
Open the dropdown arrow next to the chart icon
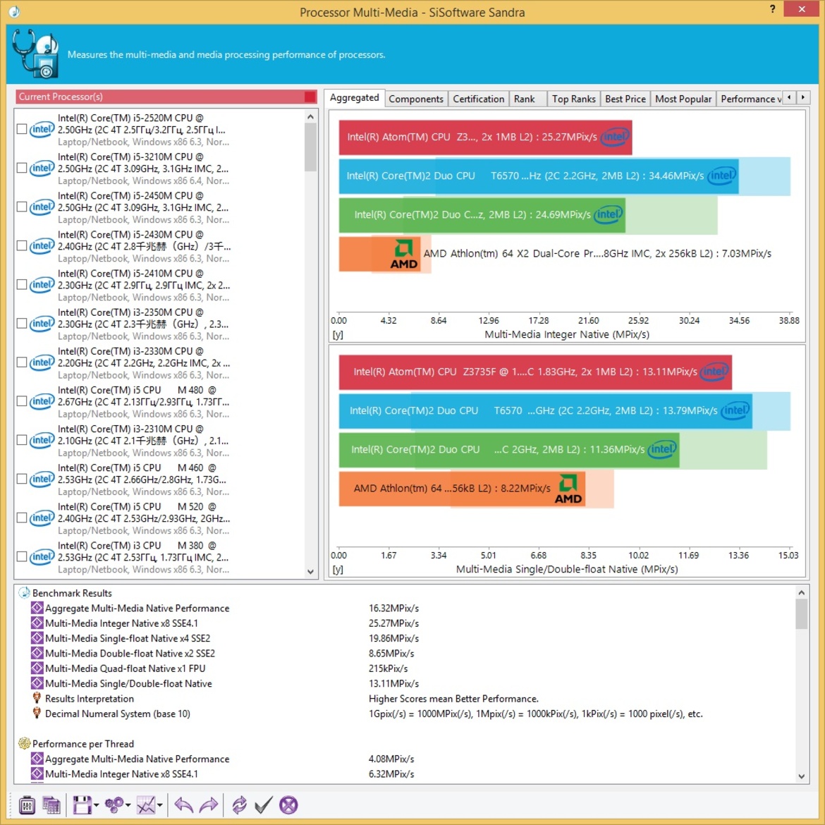click(159, 805)
